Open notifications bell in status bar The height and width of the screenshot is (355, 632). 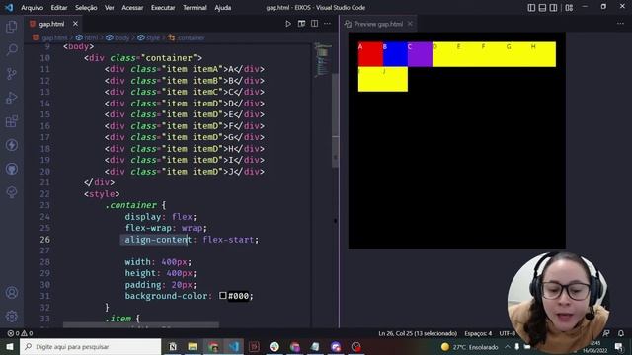point(621,333)
